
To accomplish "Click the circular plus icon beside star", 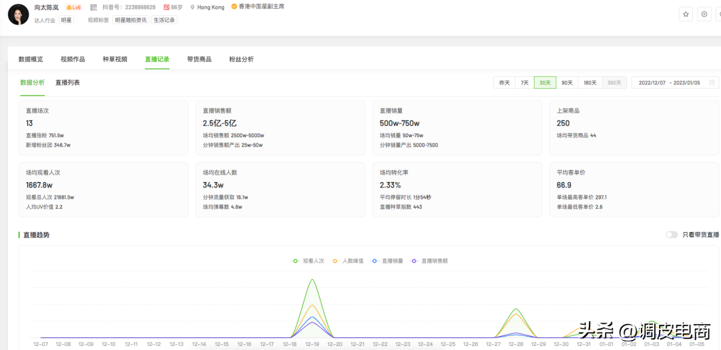I will point(704,14).
